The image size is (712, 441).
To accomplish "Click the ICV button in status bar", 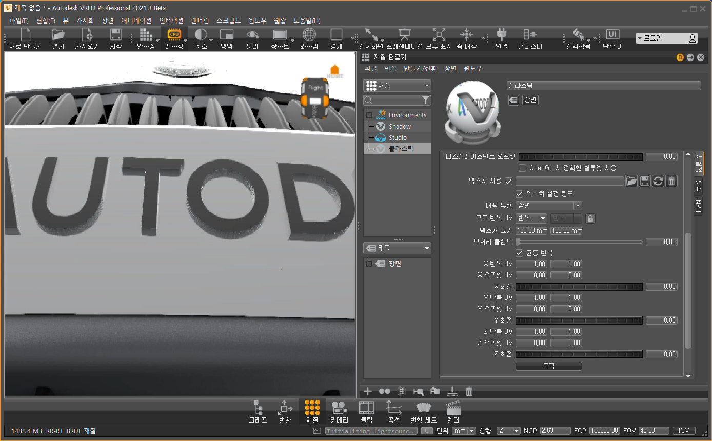I will pyautogui.click(x=684, y=431).
